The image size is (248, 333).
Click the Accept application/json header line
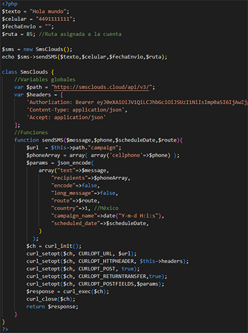click(x=66, y=118)
